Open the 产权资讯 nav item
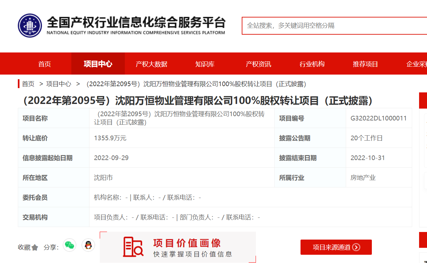427x263 pixels. click(x=258, y=64)
